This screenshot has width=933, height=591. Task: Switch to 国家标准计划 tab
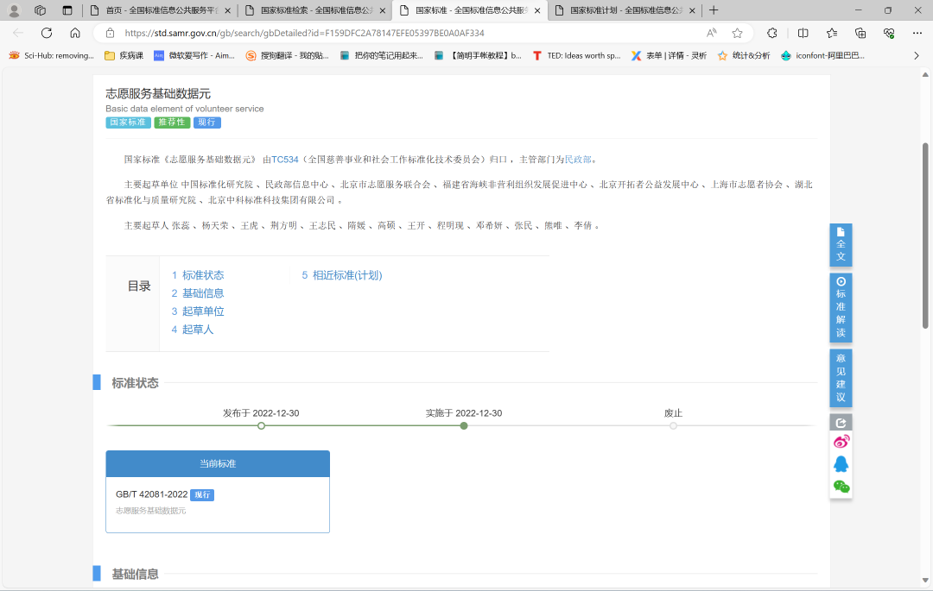point(622,10)
